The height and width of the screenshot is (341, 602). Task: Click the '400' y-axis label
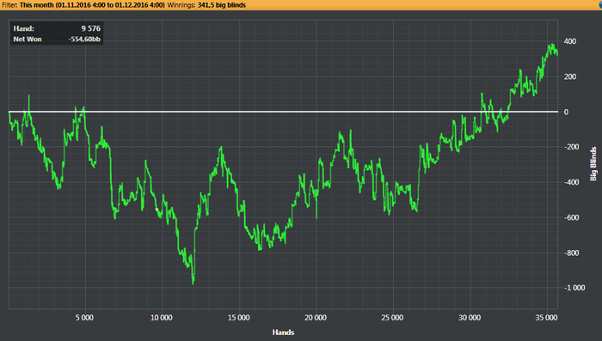point(570,41)
